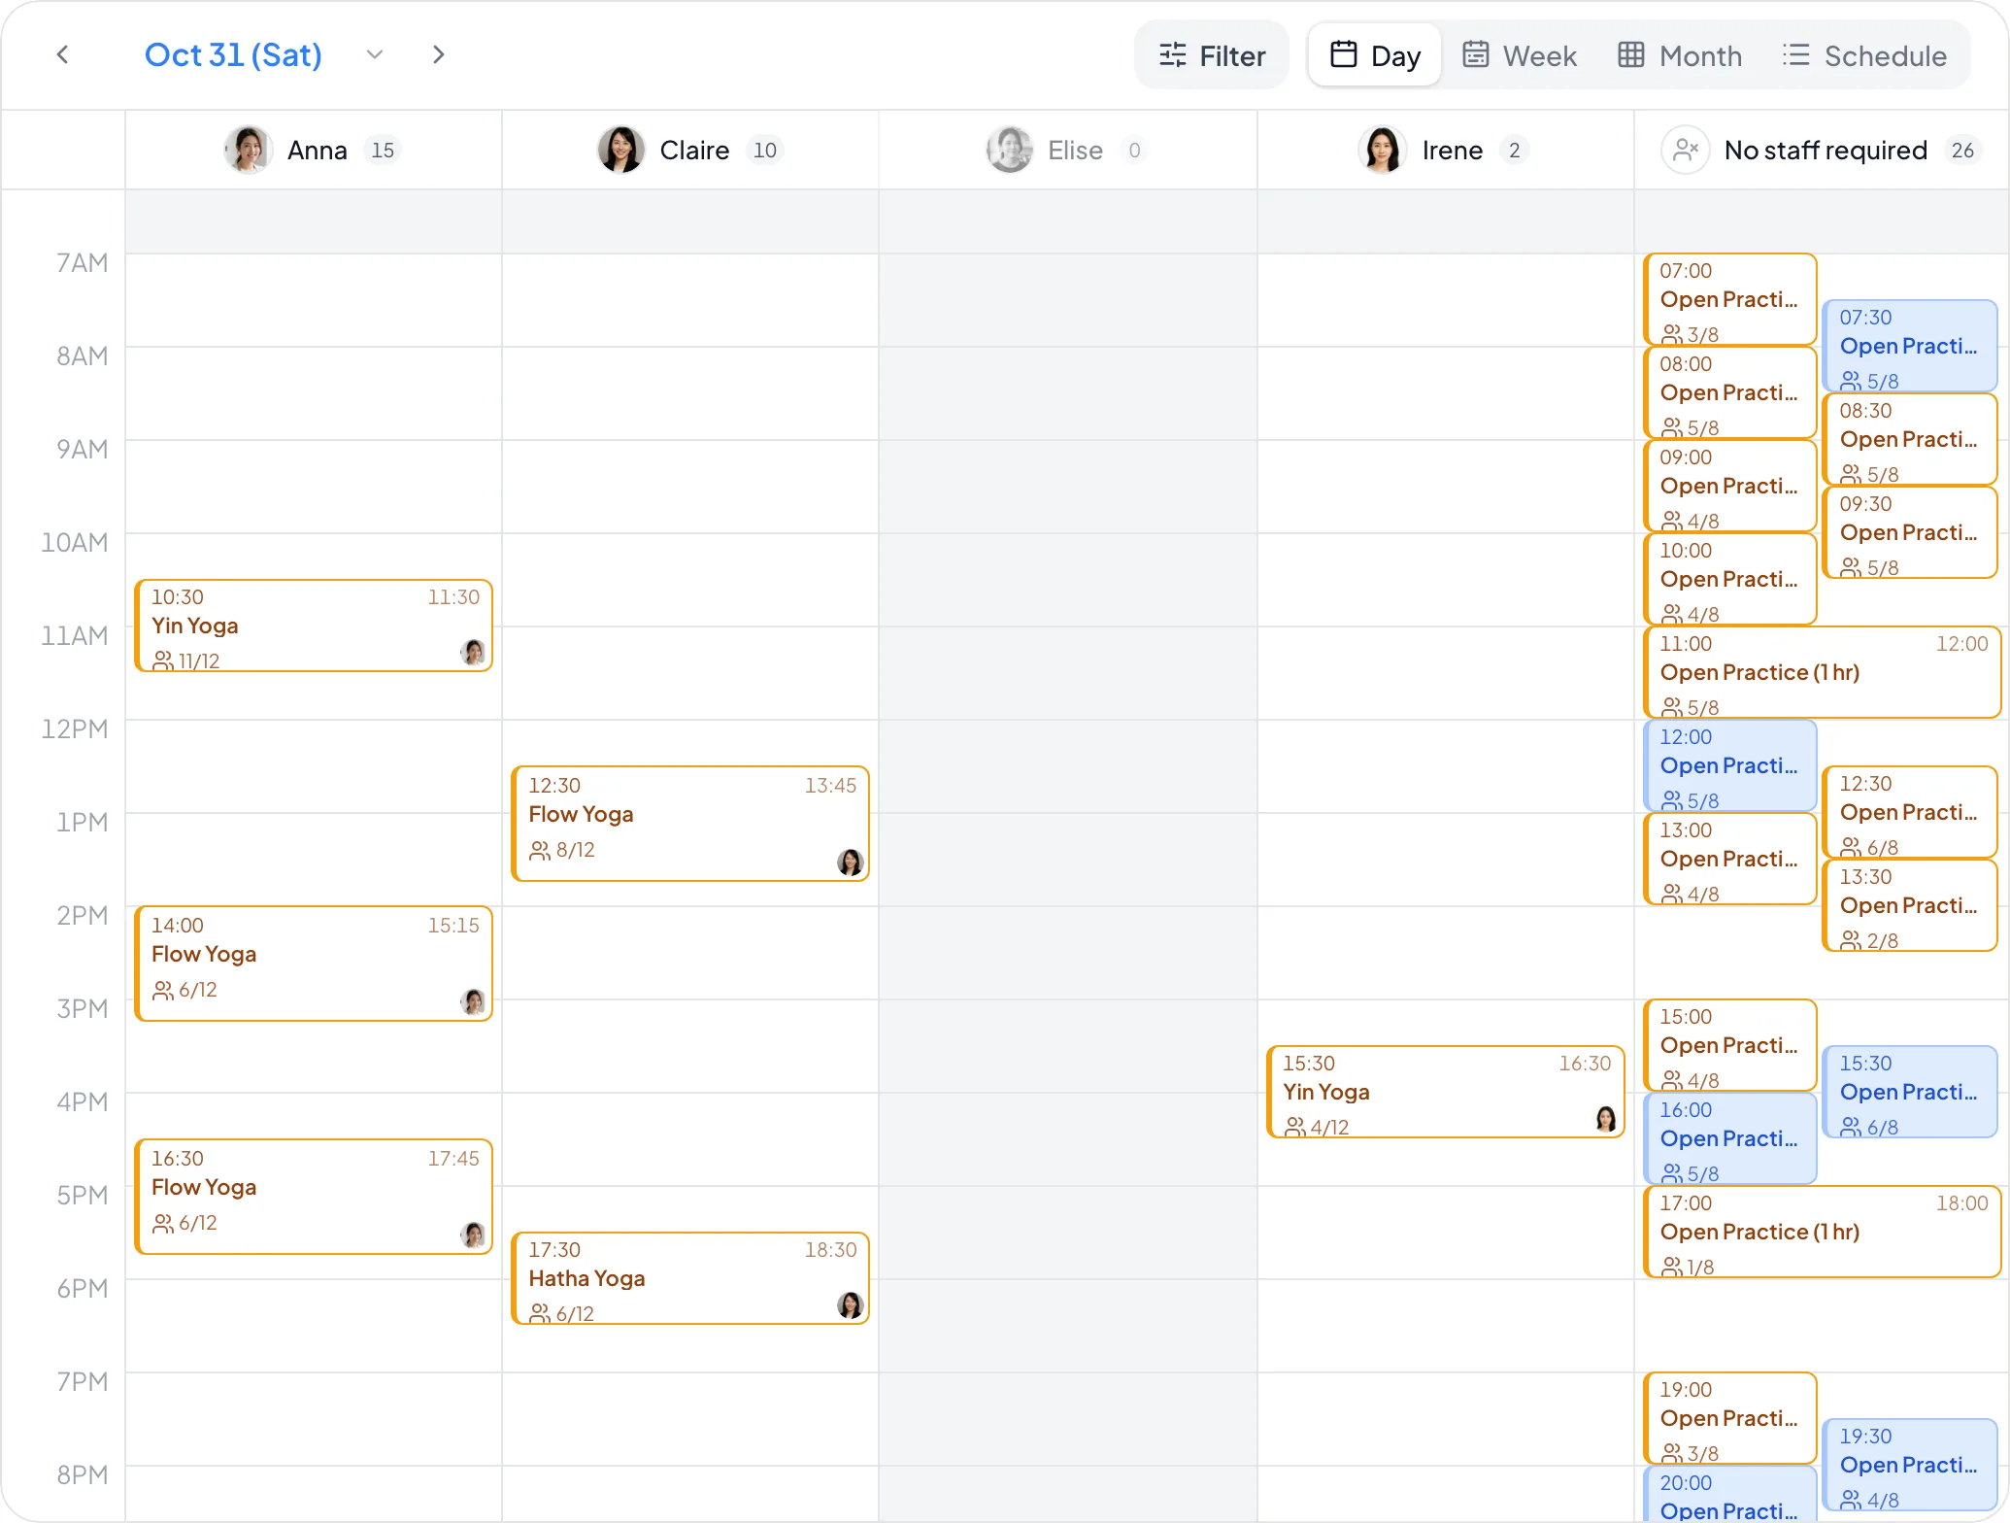Open the 07:00 Open Practice slot
Image resolution: width=2010 pixels, height=1523 pixels.
pos(1729,299)
